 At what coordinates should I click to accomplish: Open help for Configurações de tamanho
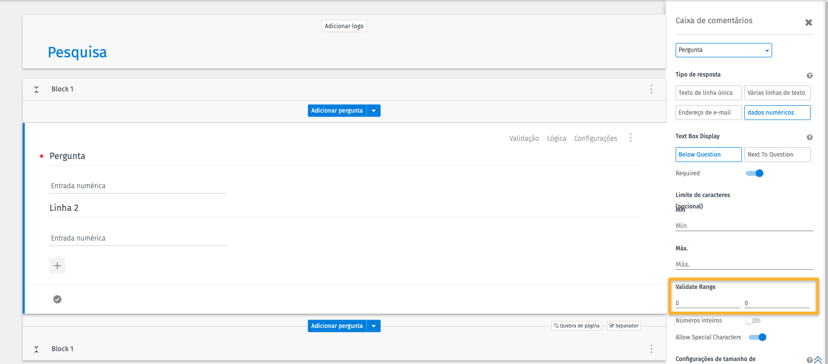810,360
